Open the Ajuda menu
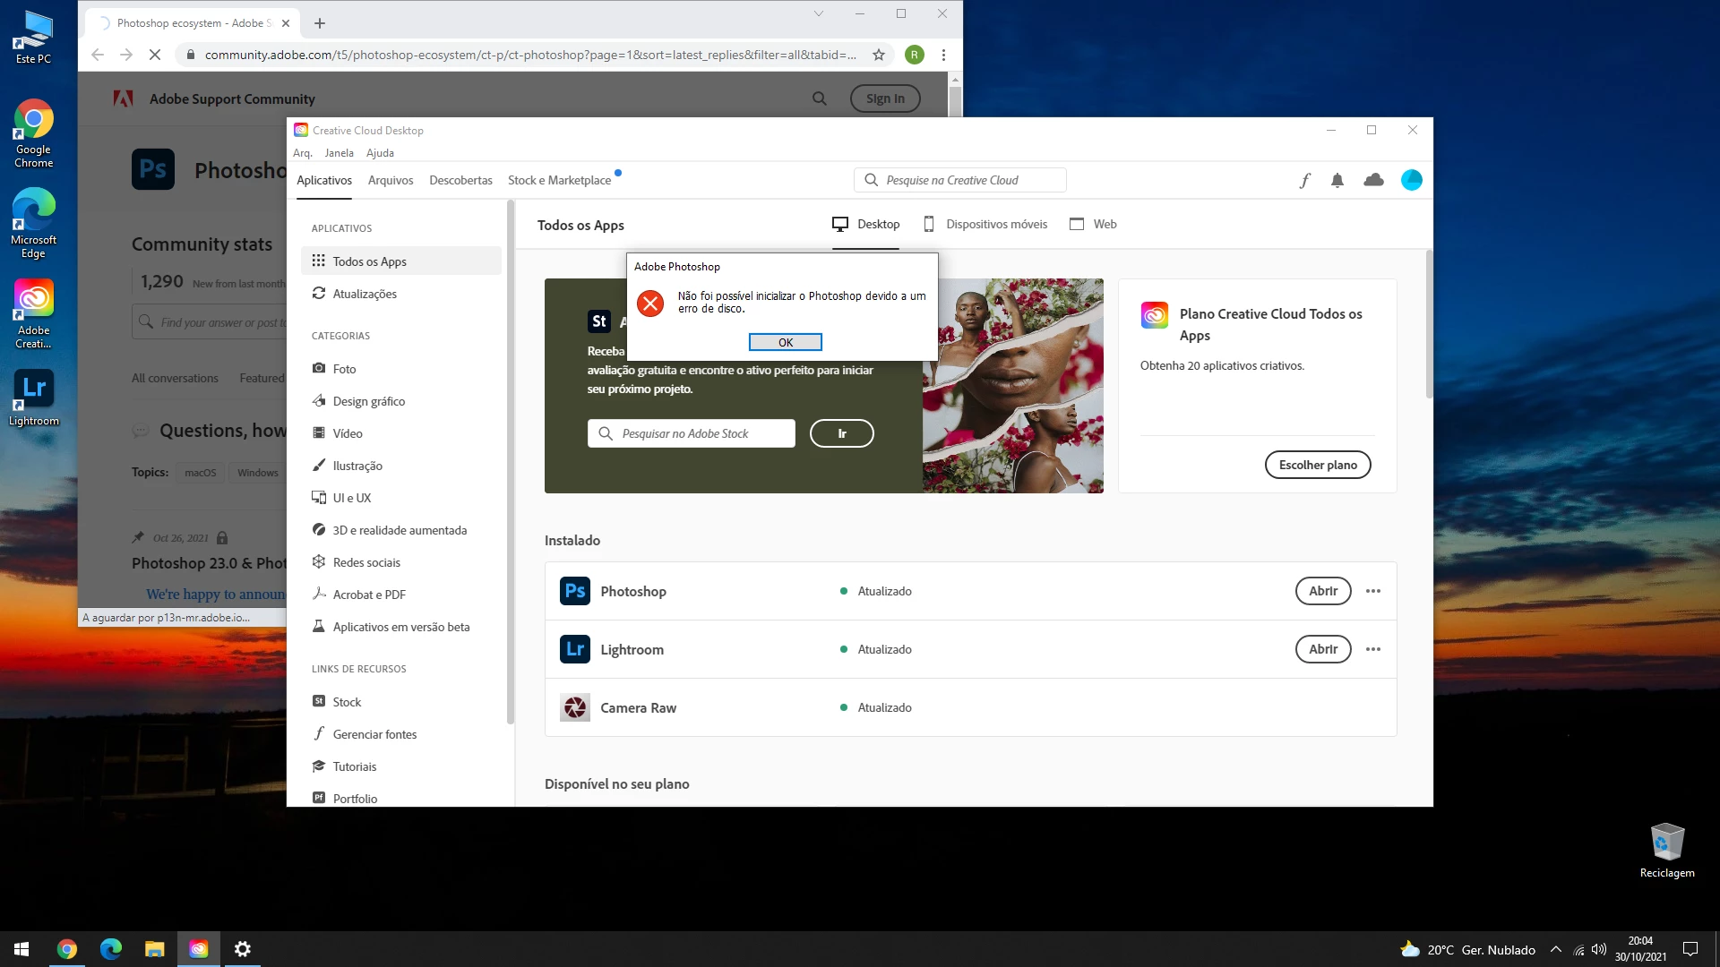Viewport: 1720px width, 967px height. 380,153
